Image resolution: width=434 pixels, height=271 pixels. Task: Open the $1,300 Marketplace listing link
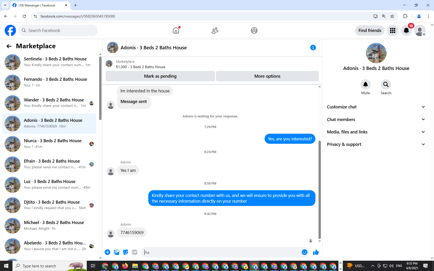141,67
